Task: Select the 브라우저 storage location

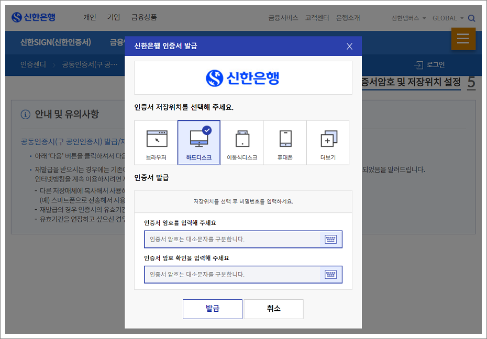Action: tap(156, 143)
